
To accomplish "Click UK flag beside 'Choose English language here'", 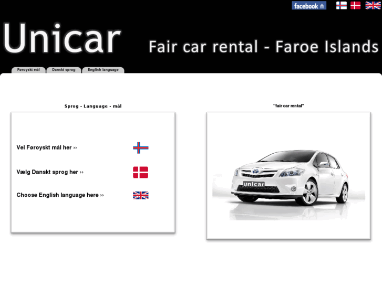I will click(141, 195).
